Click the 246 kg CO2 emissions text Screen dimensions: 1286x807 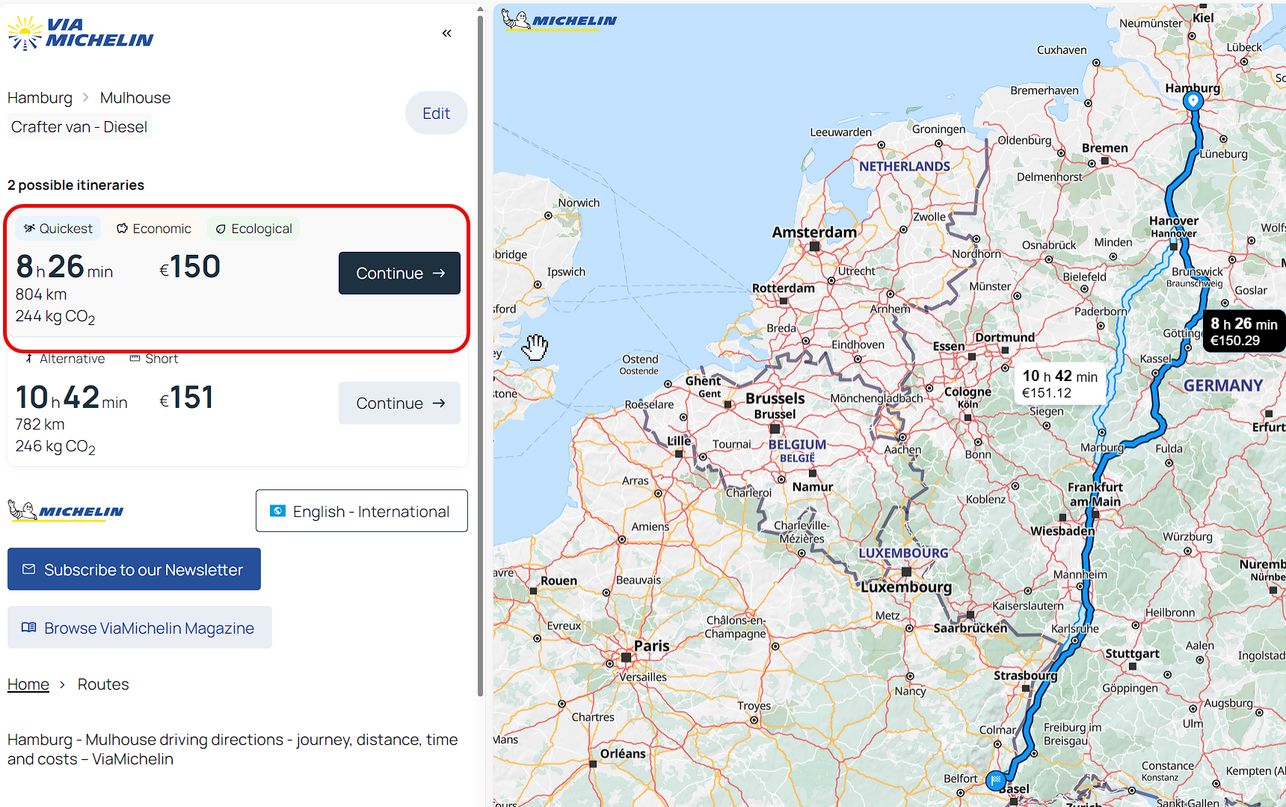(x=55, y=447)
